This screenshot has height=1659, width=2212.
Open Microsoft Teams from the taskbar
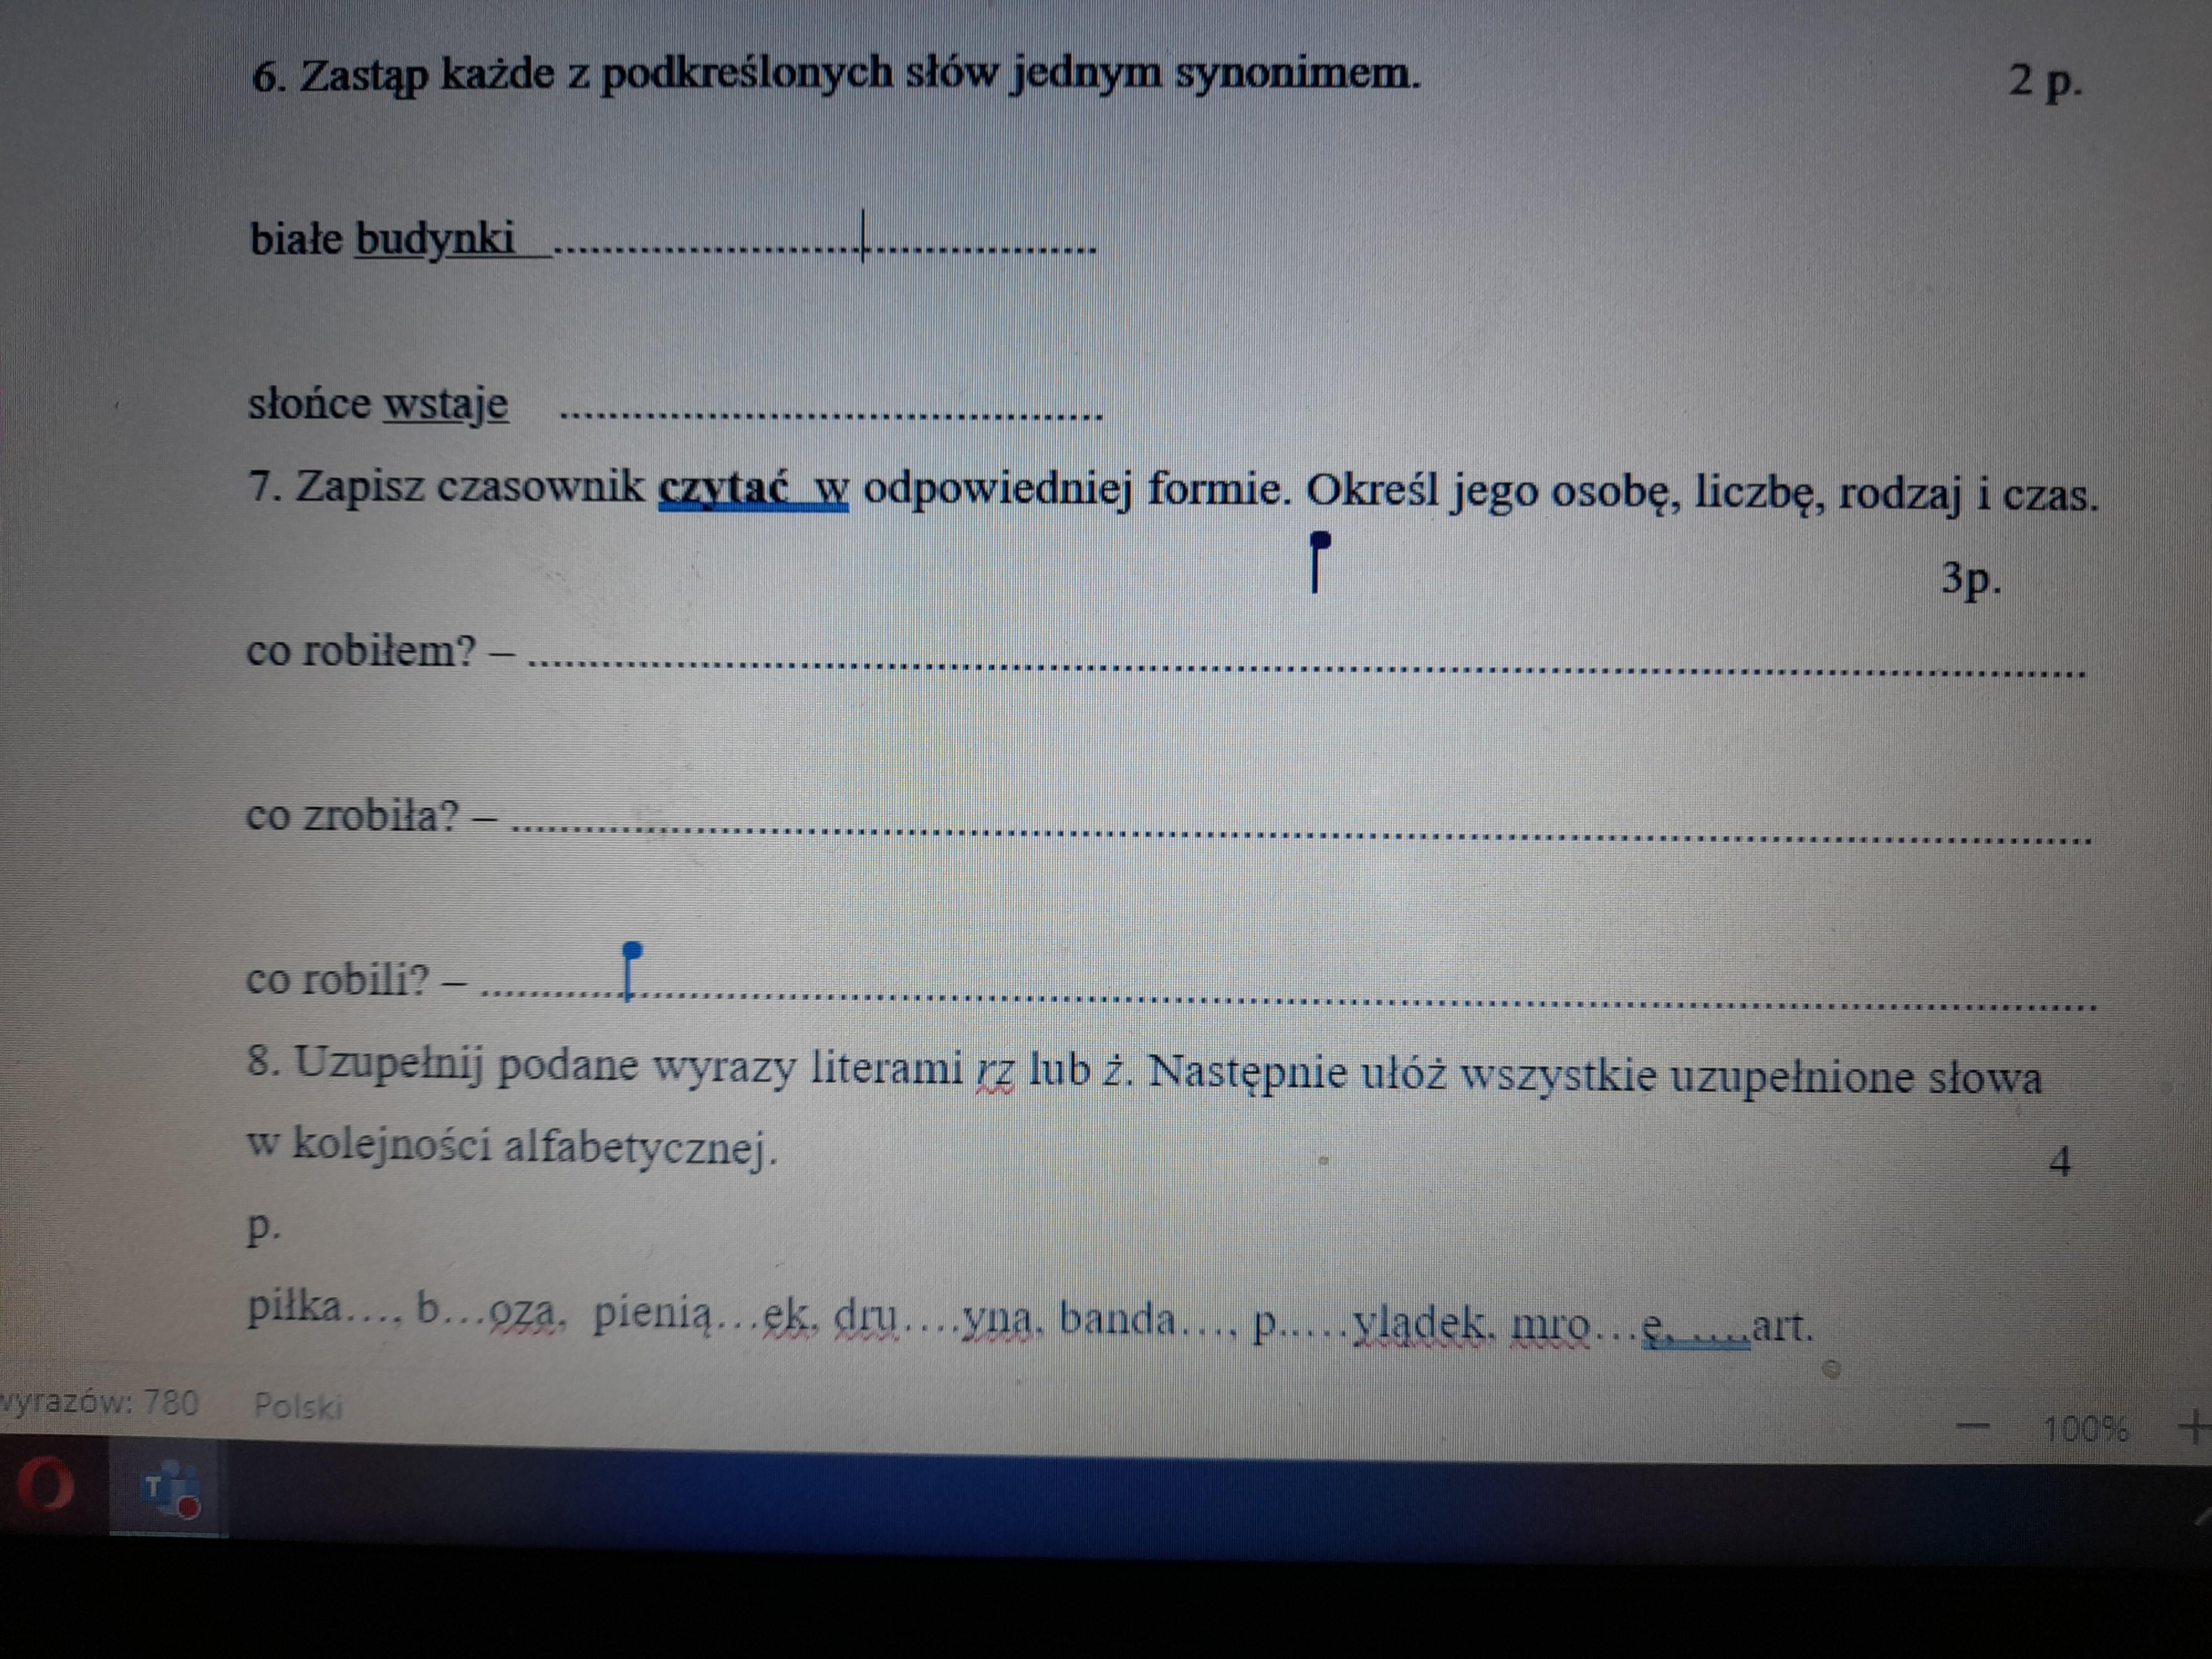[168, 1488]
